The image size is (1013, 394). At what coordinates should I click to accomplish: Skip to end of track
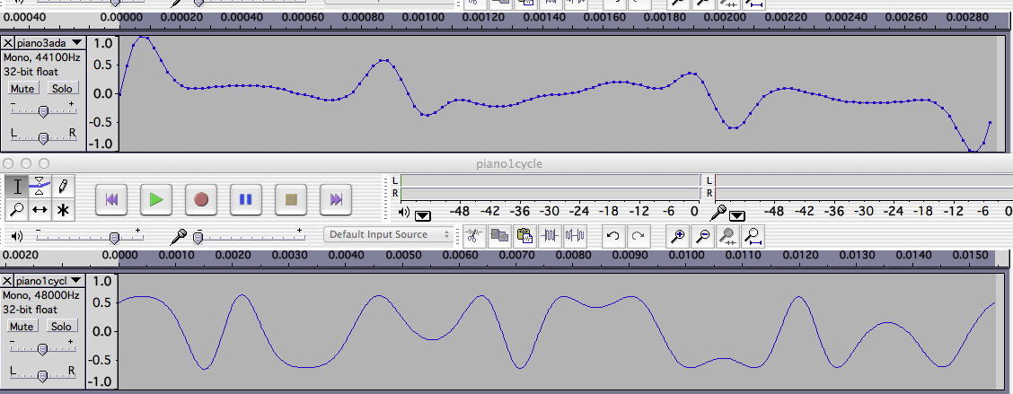point(336,199)
